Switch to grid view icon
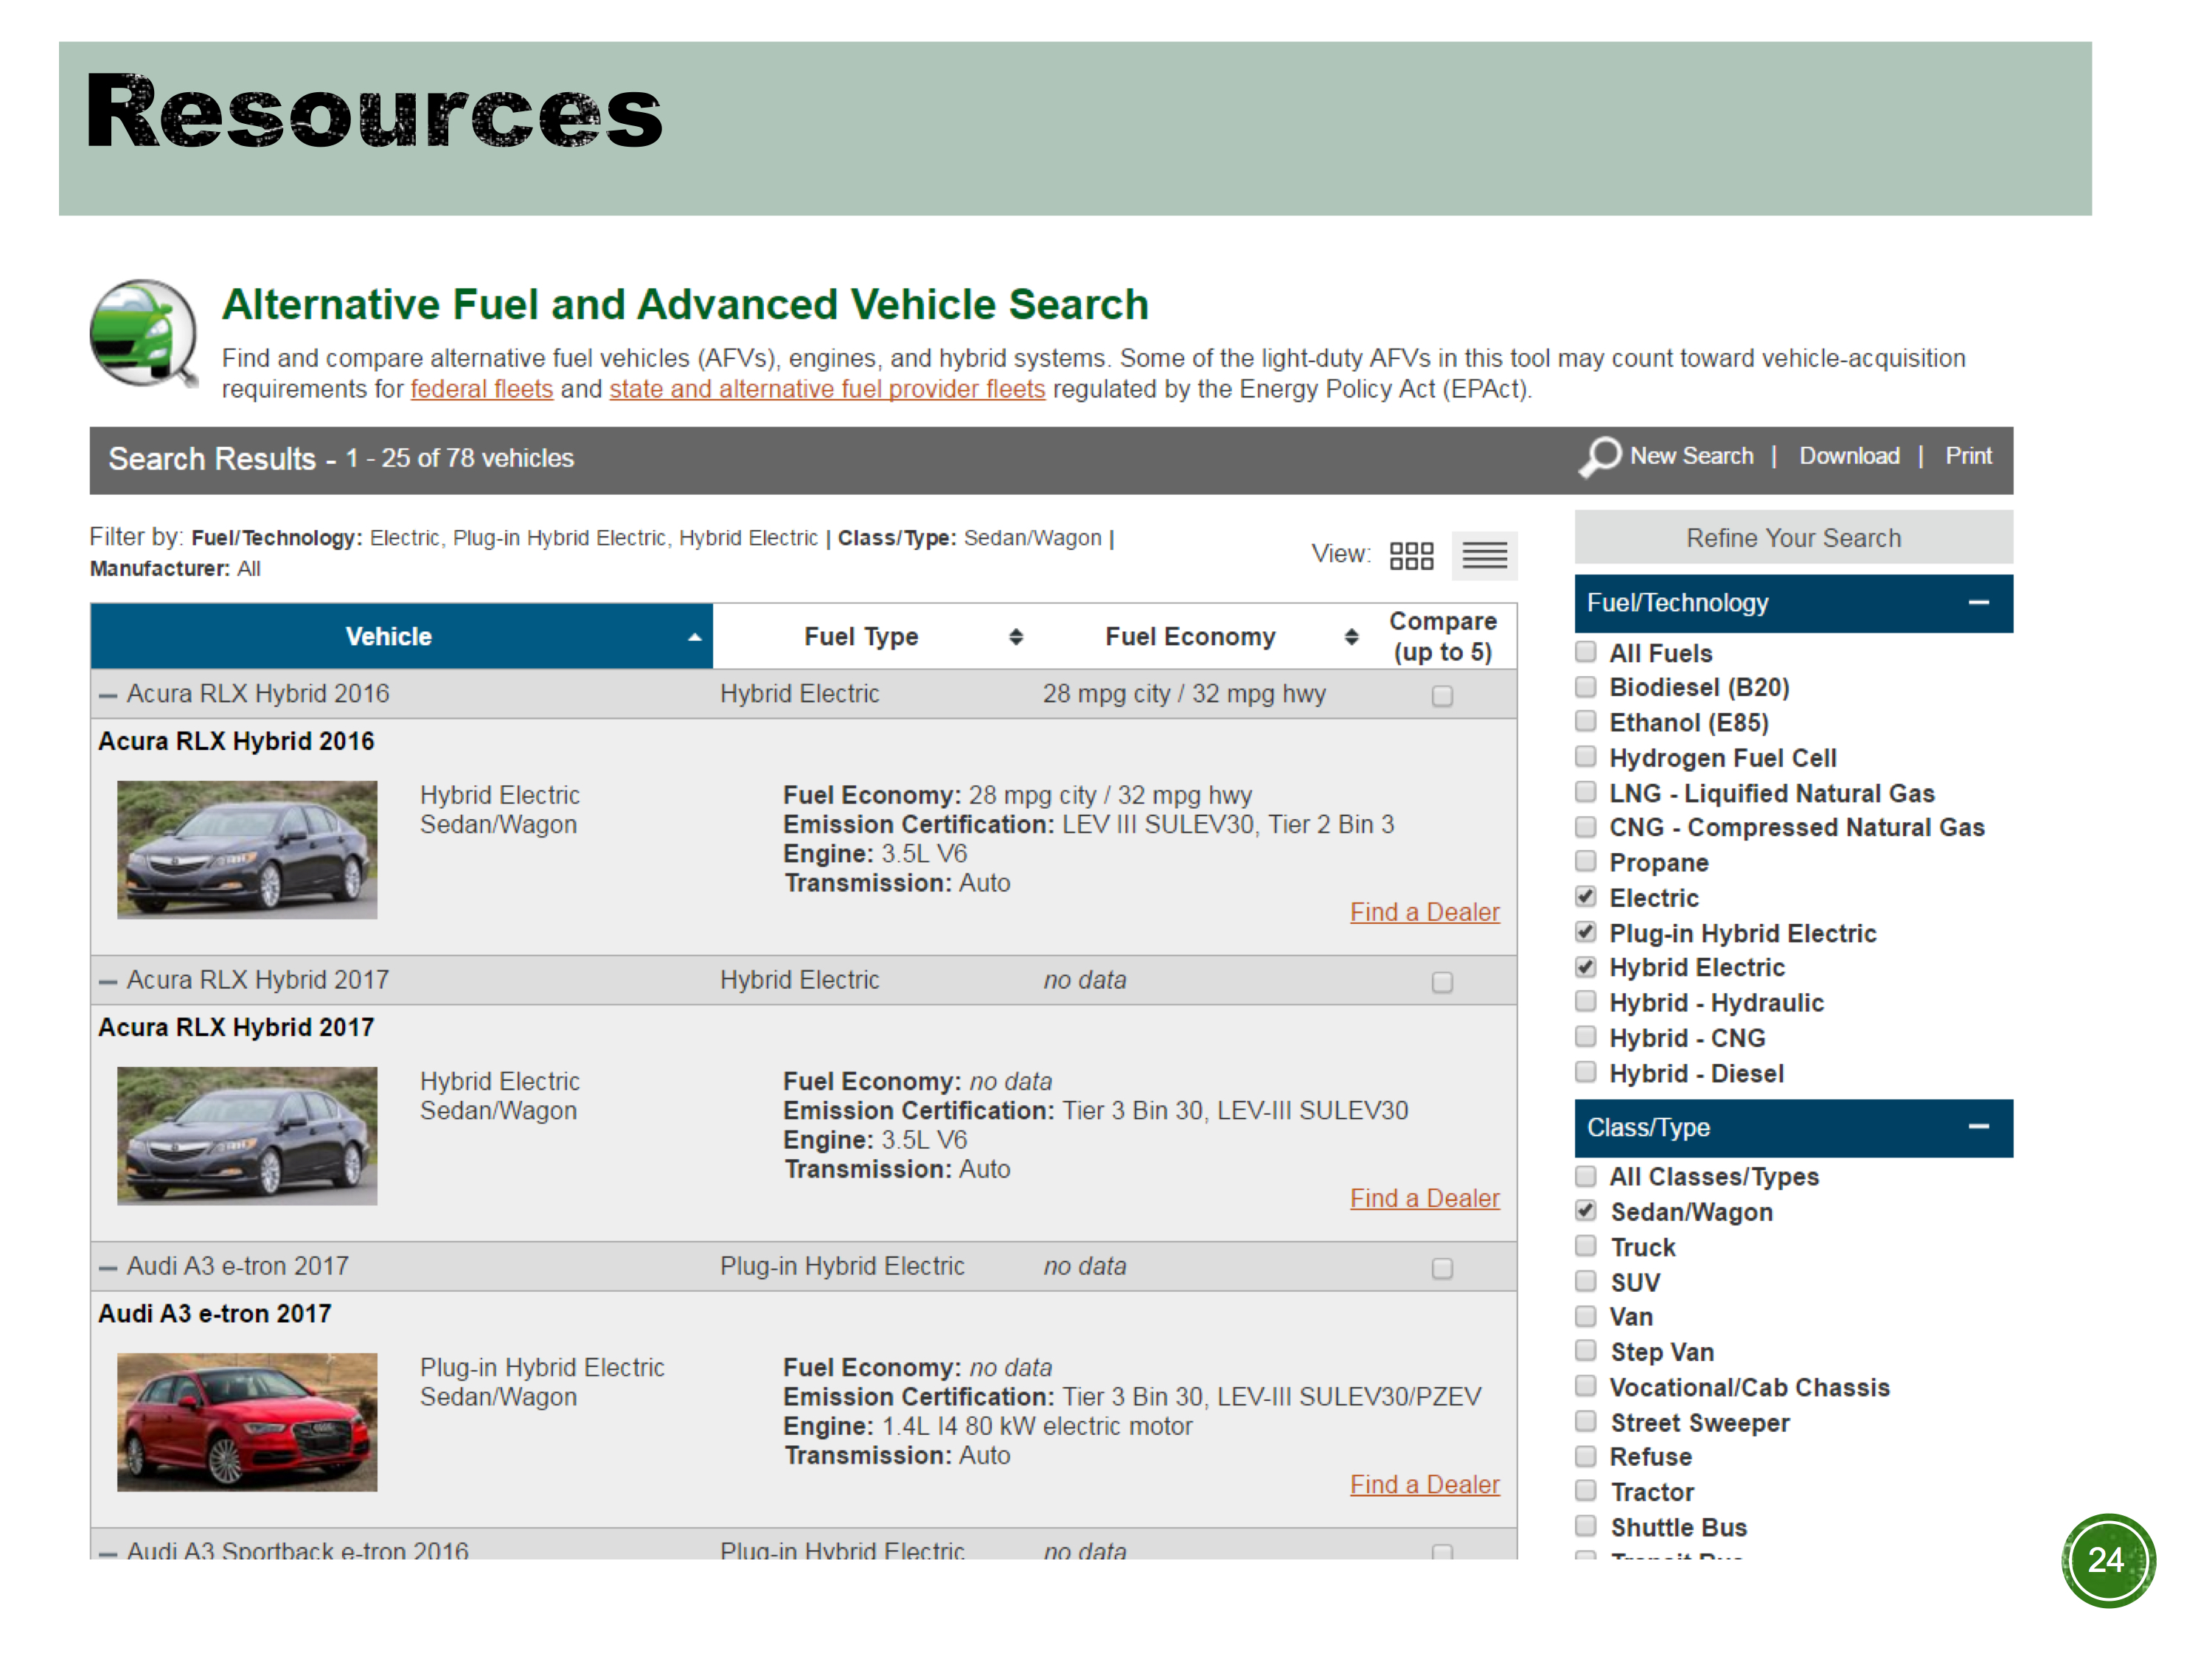This screenshot has height=1659, width=2212. pos(1411,556)
